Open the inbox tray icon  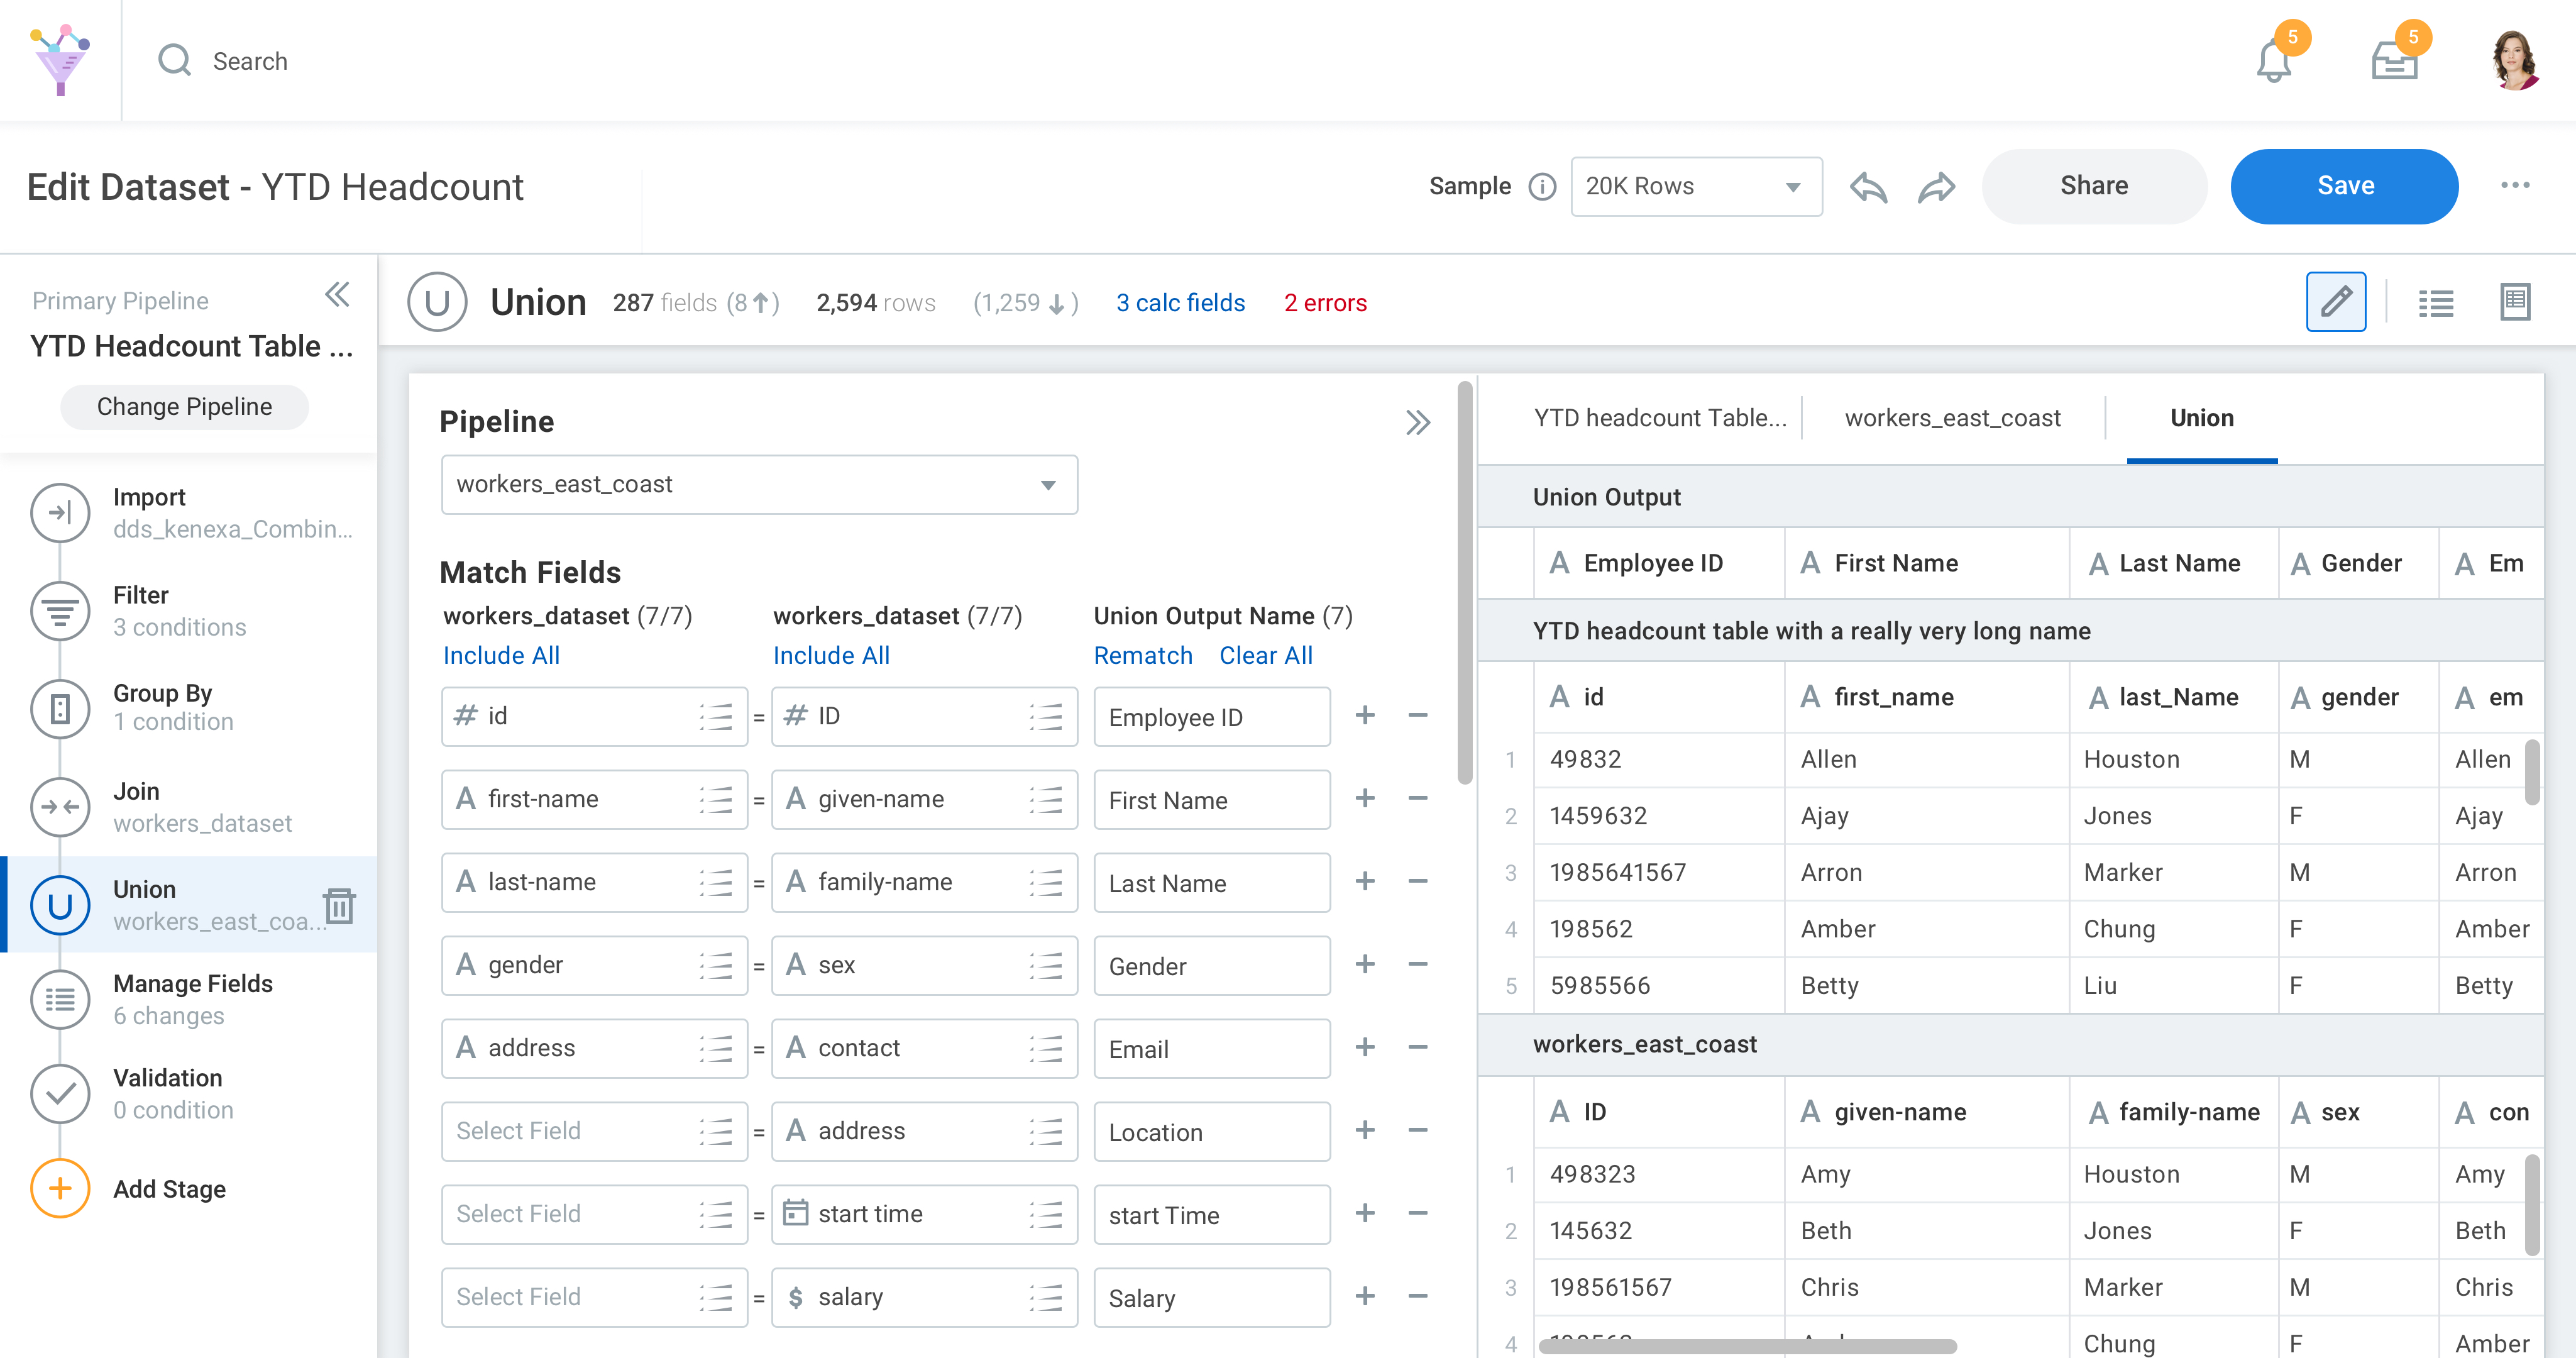coord(2394,62)
